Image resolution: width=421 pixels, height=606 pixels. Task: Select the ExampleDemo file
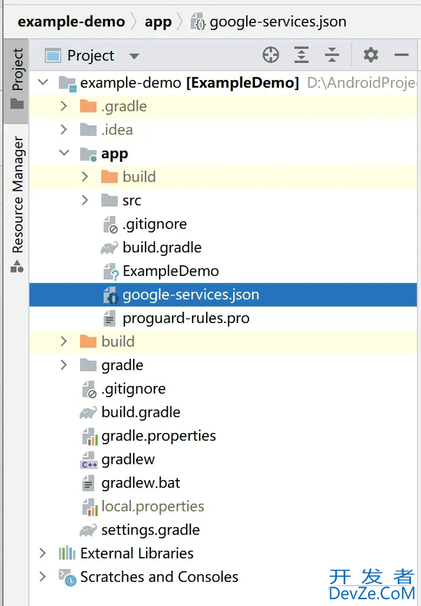171,271
